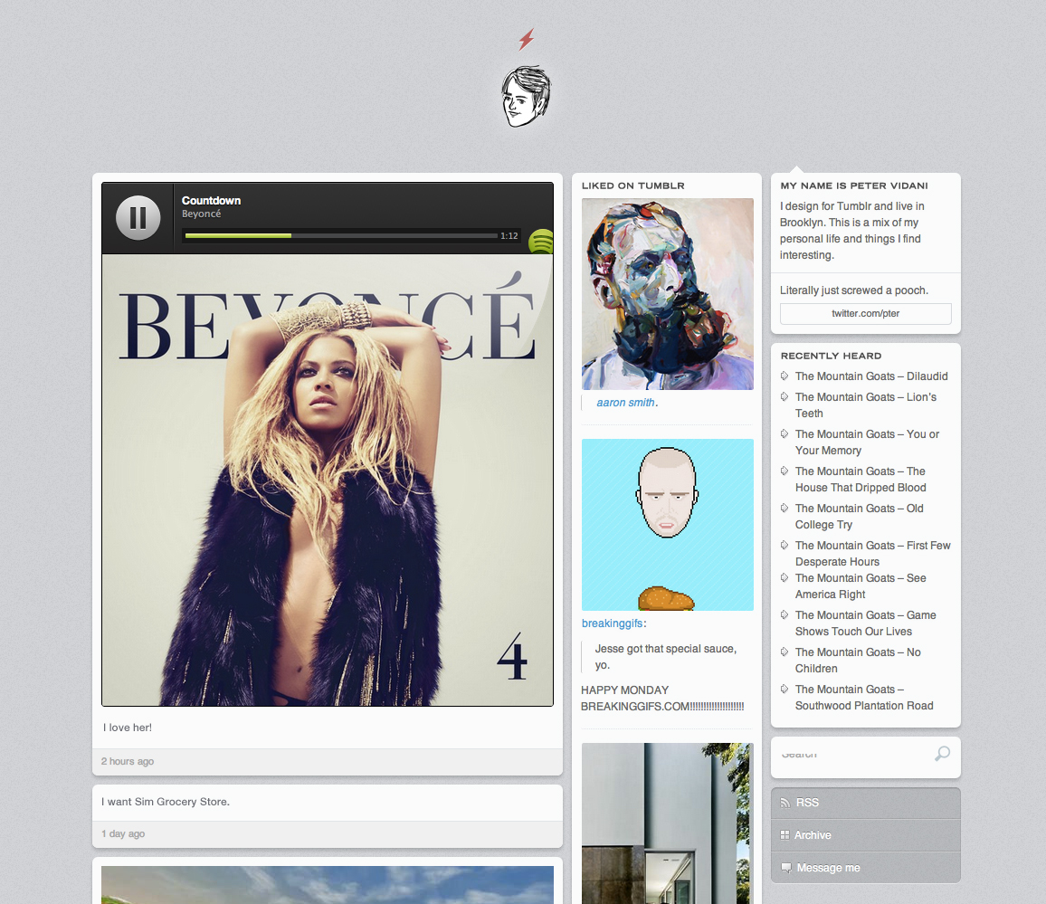Open the No Children track
Image resolution: width=1046 pixels, height=904 pixels.
pyautogui.click(x=858, y=660)
